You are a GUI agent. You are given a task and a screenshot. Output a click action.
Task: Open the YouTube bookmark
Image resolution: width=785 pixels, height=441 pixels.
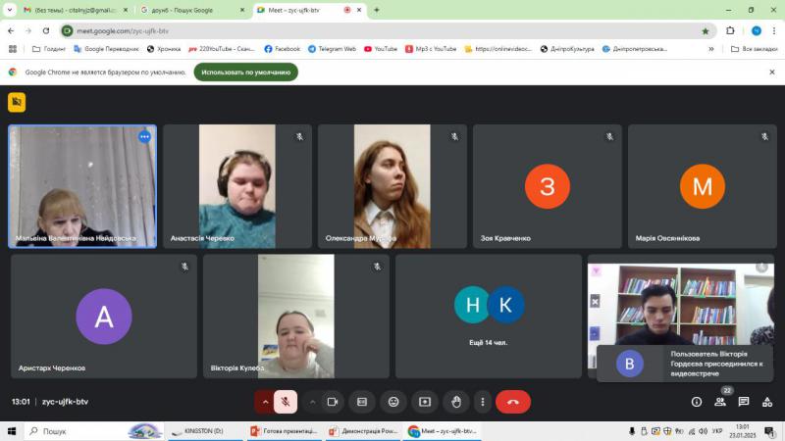381,49
